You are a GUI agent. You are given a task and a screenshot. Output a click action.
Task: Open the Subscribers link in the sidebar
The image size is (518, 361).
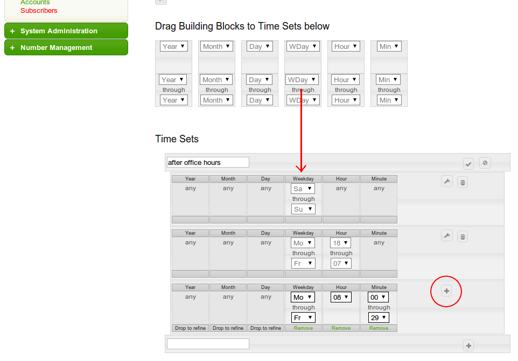click(x=39, y=11)
